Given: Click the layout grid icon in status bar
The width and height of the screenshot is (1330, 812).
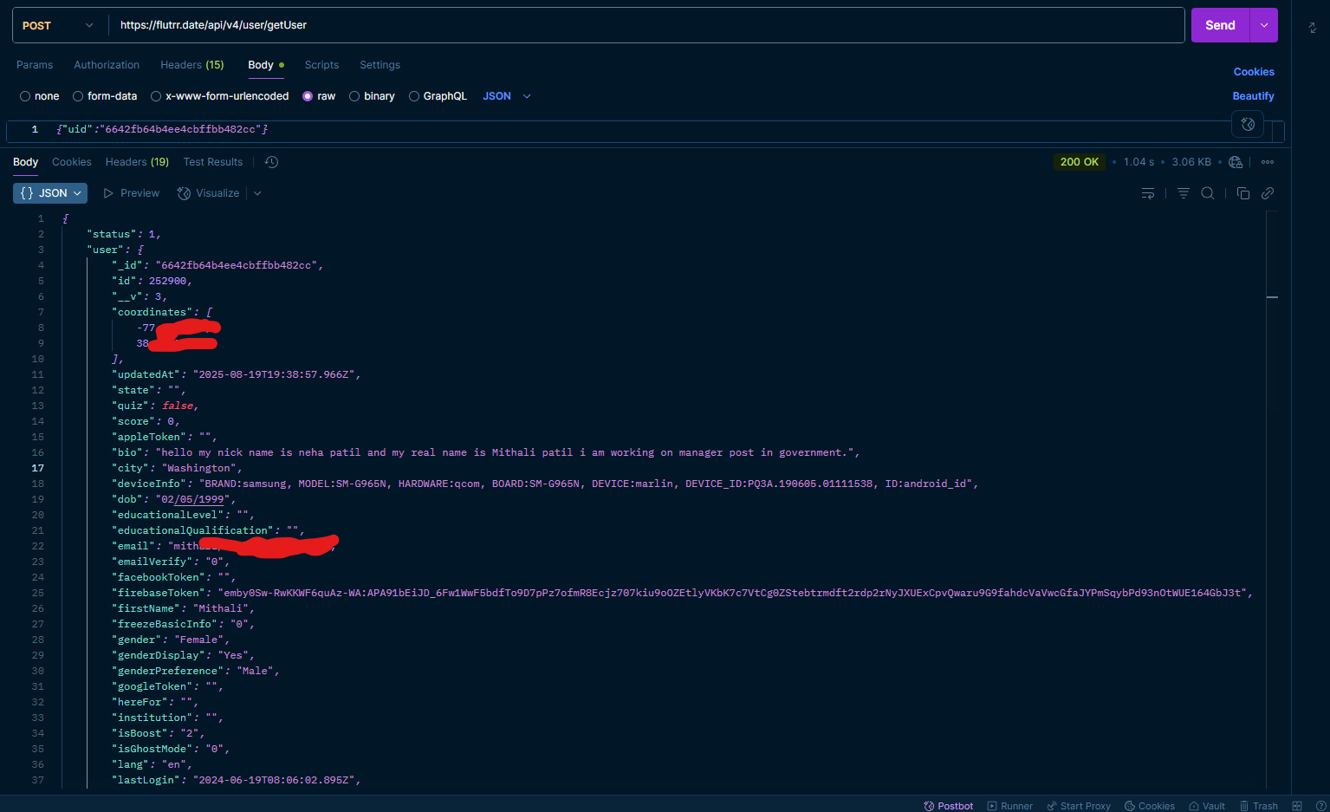Looking at the screenshot, I should 1297,806.
